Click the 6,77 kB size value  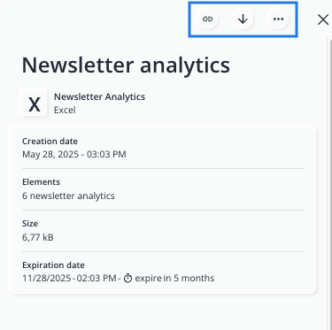click(x=38, y=237)
